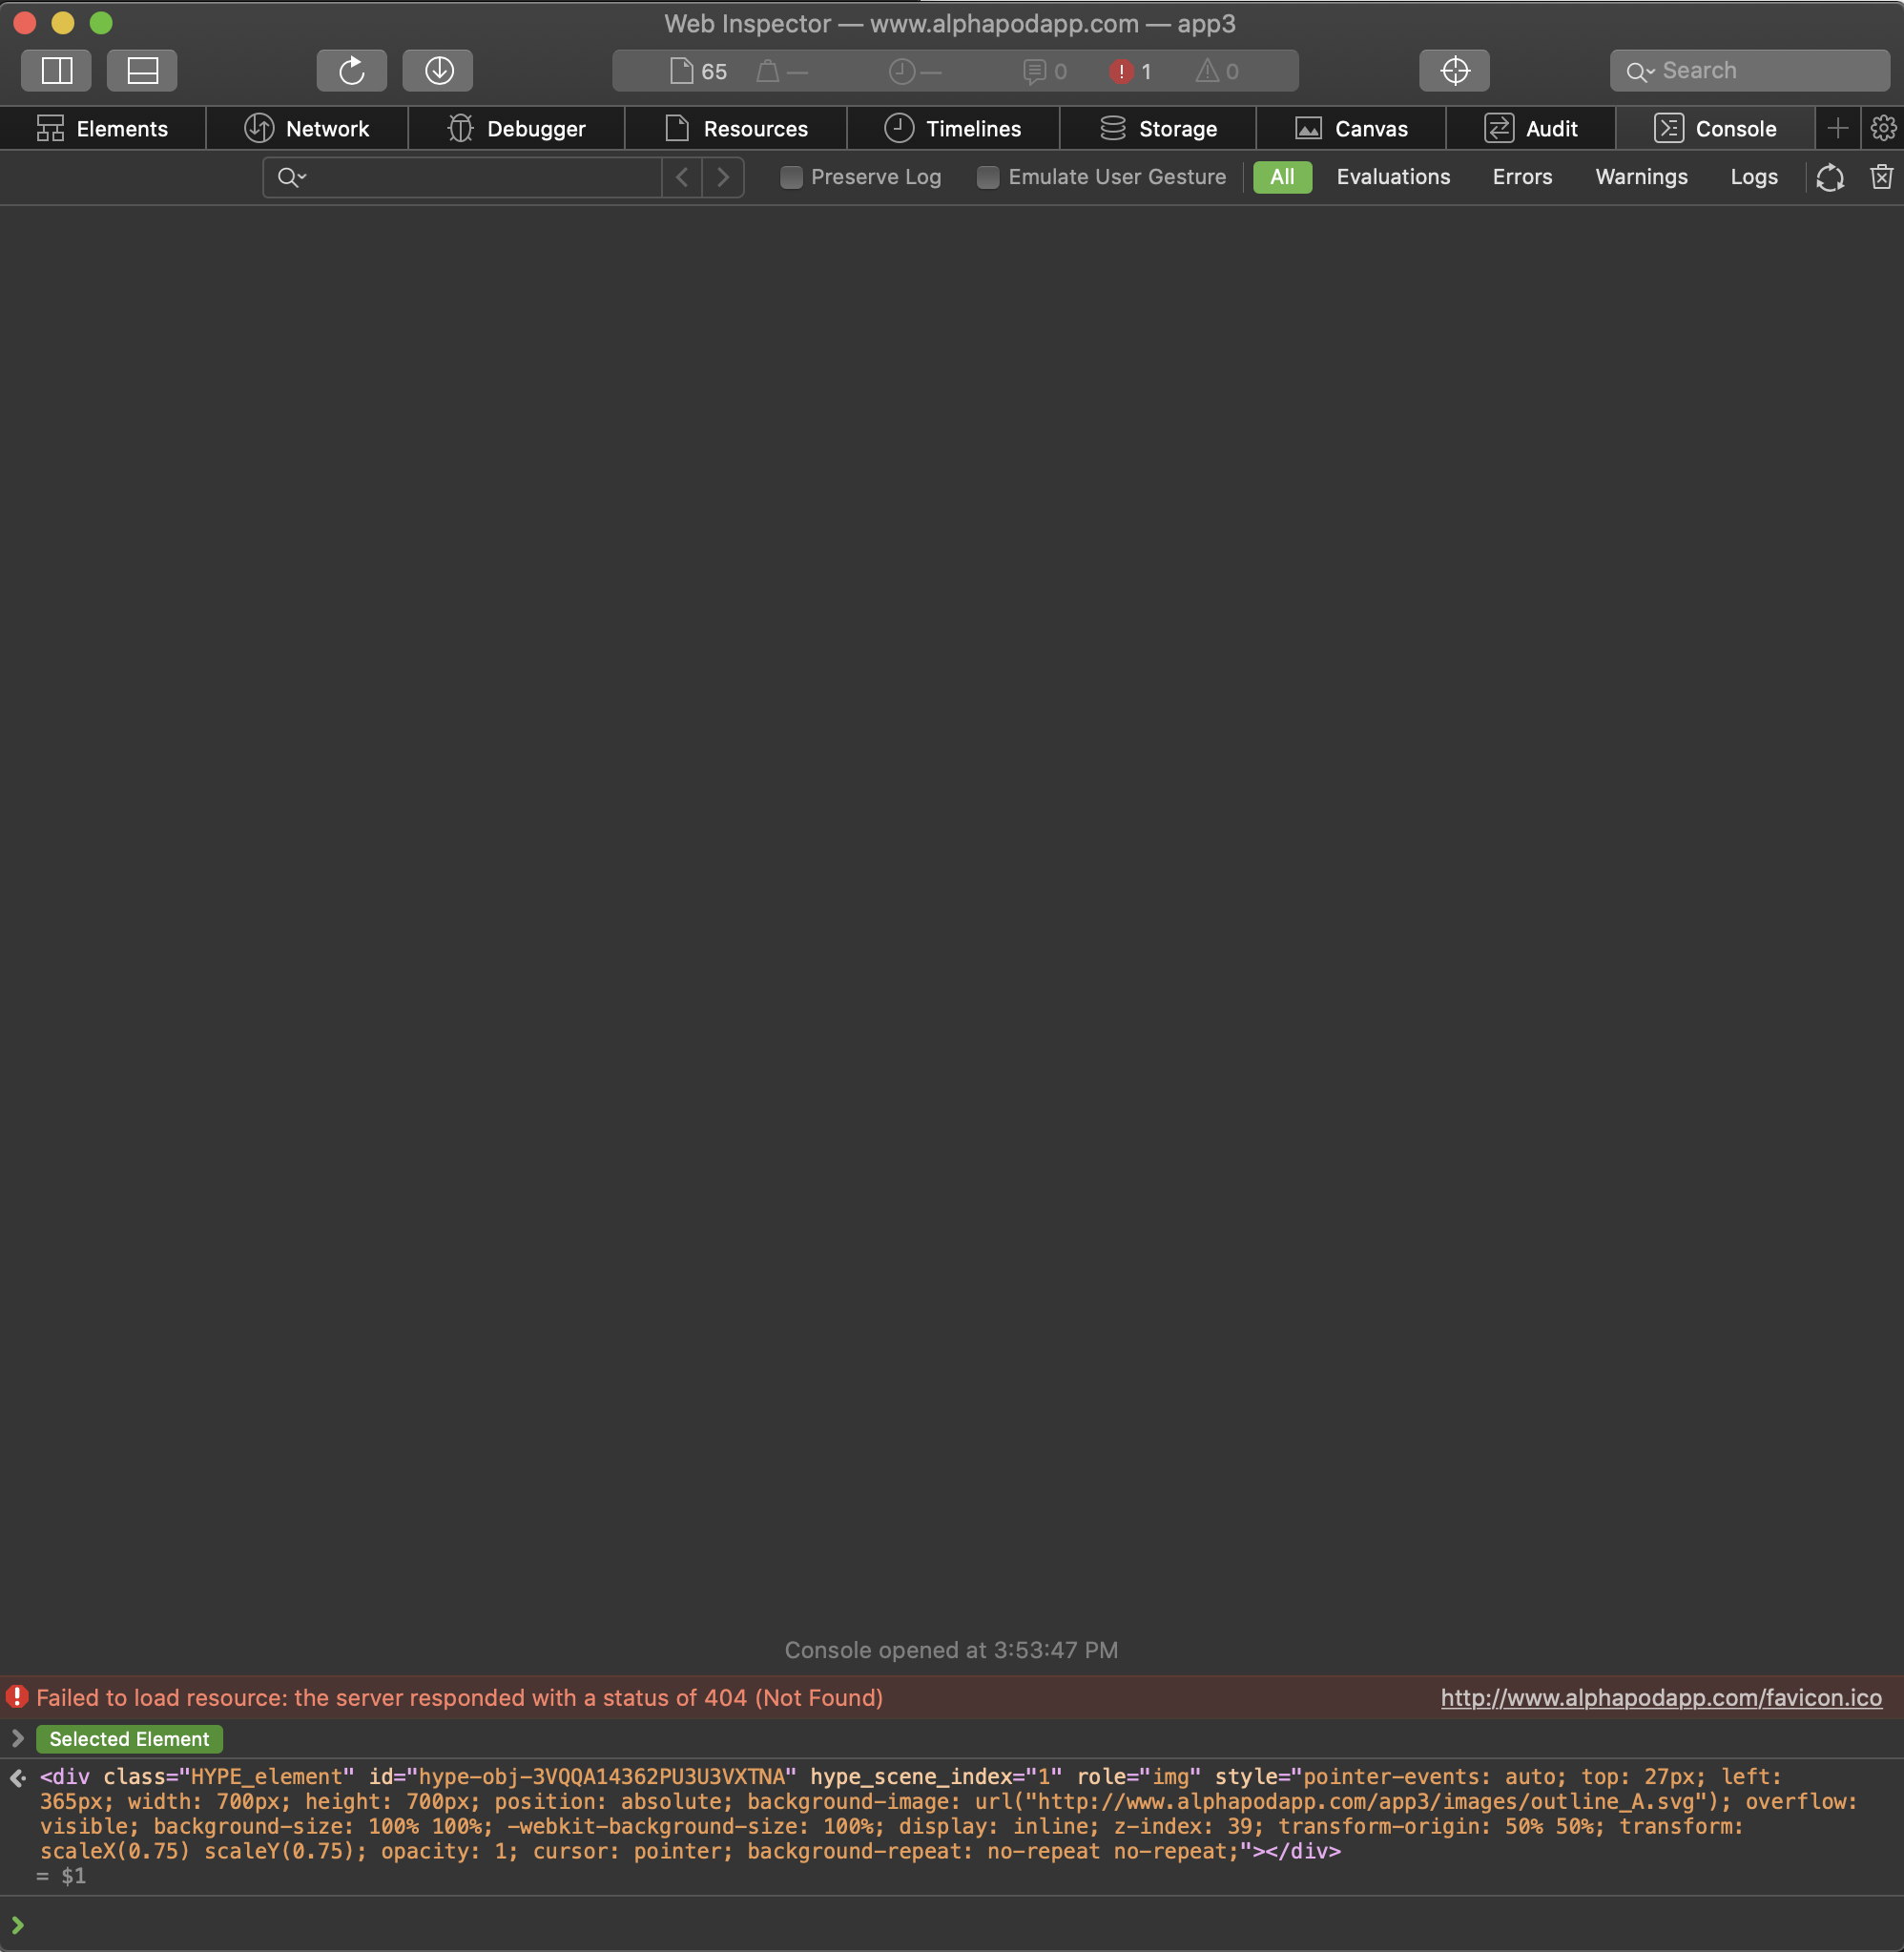
Task: Filter console to Logs
Action: point(1754,177)
